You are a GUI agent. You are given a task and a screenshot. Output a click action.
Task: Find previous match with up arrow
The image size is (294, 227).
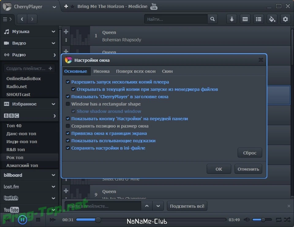[147, 206]
